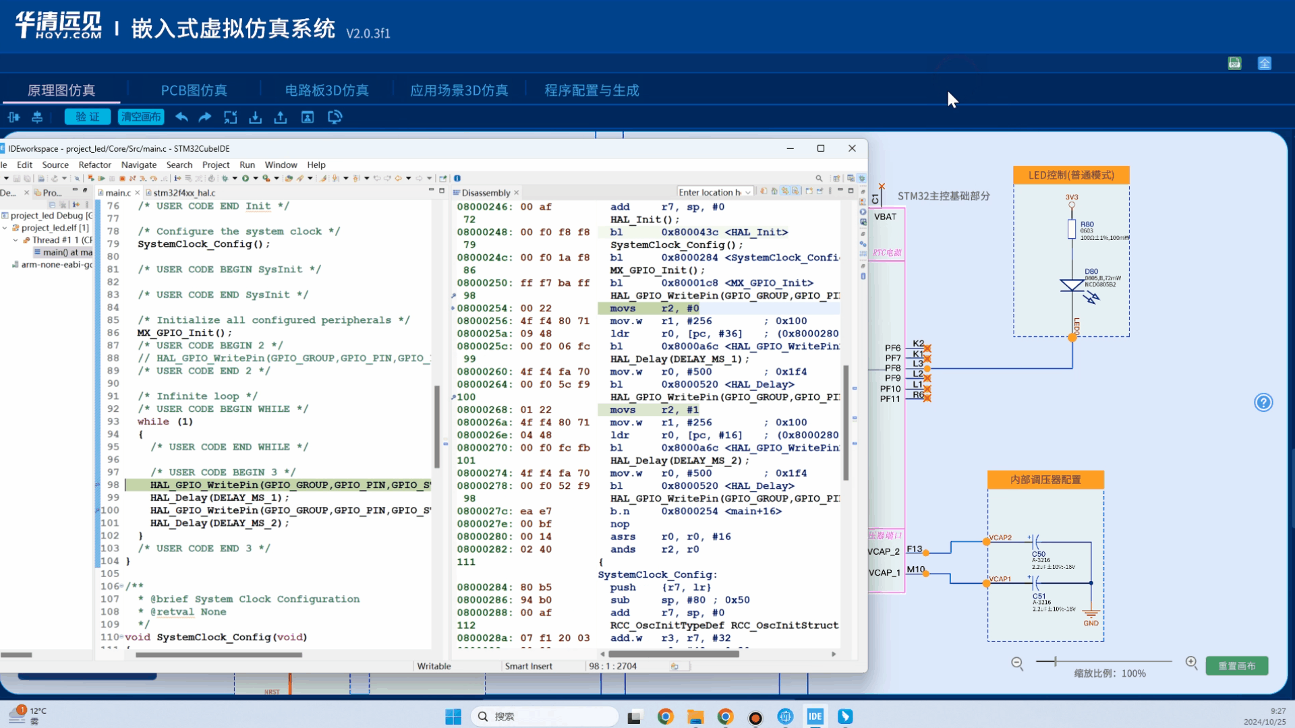Screen dimensions: 1295x728
Task: Click the upload/export icon in canvas toolbar
Action: pos(281,117)
